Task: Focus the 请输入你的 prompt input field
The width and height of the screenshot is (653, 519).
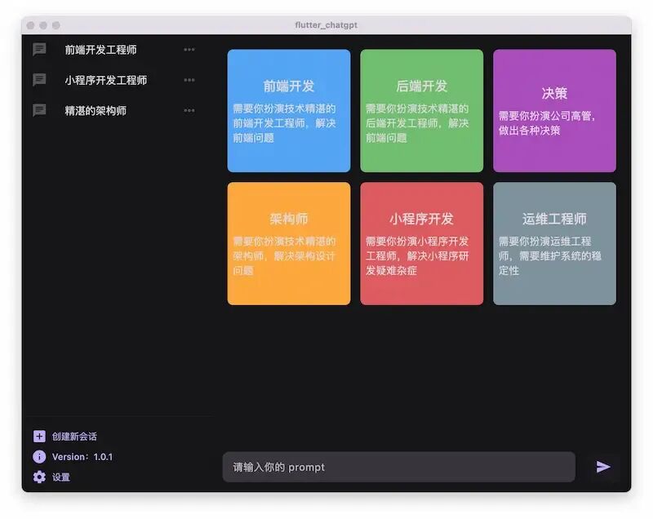Action: 399,467
